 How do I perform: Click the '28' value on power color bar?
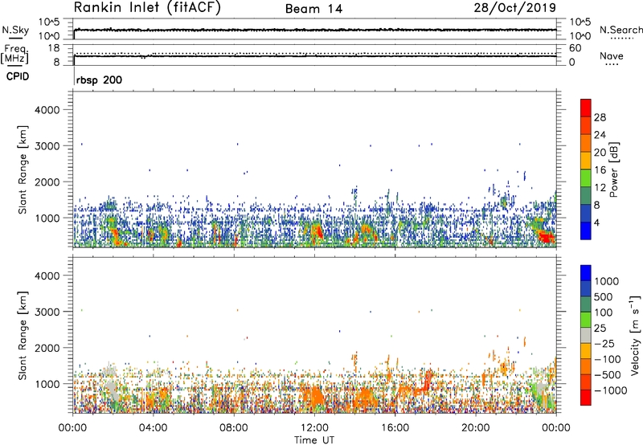tap(600, 117)
